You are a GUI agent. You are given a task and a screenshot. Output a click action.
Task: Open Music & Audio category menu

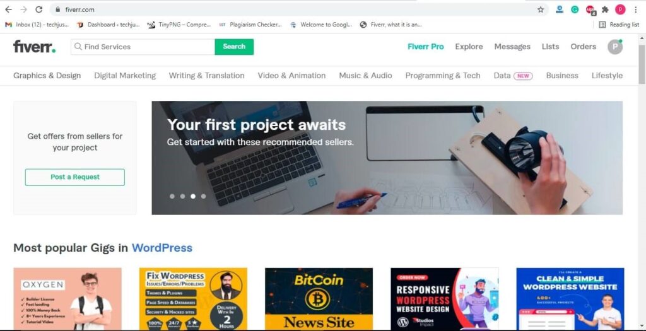pos(365,76)
